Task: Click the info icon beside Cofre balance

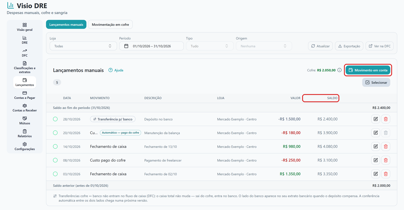Action: [x=339, y=70]
